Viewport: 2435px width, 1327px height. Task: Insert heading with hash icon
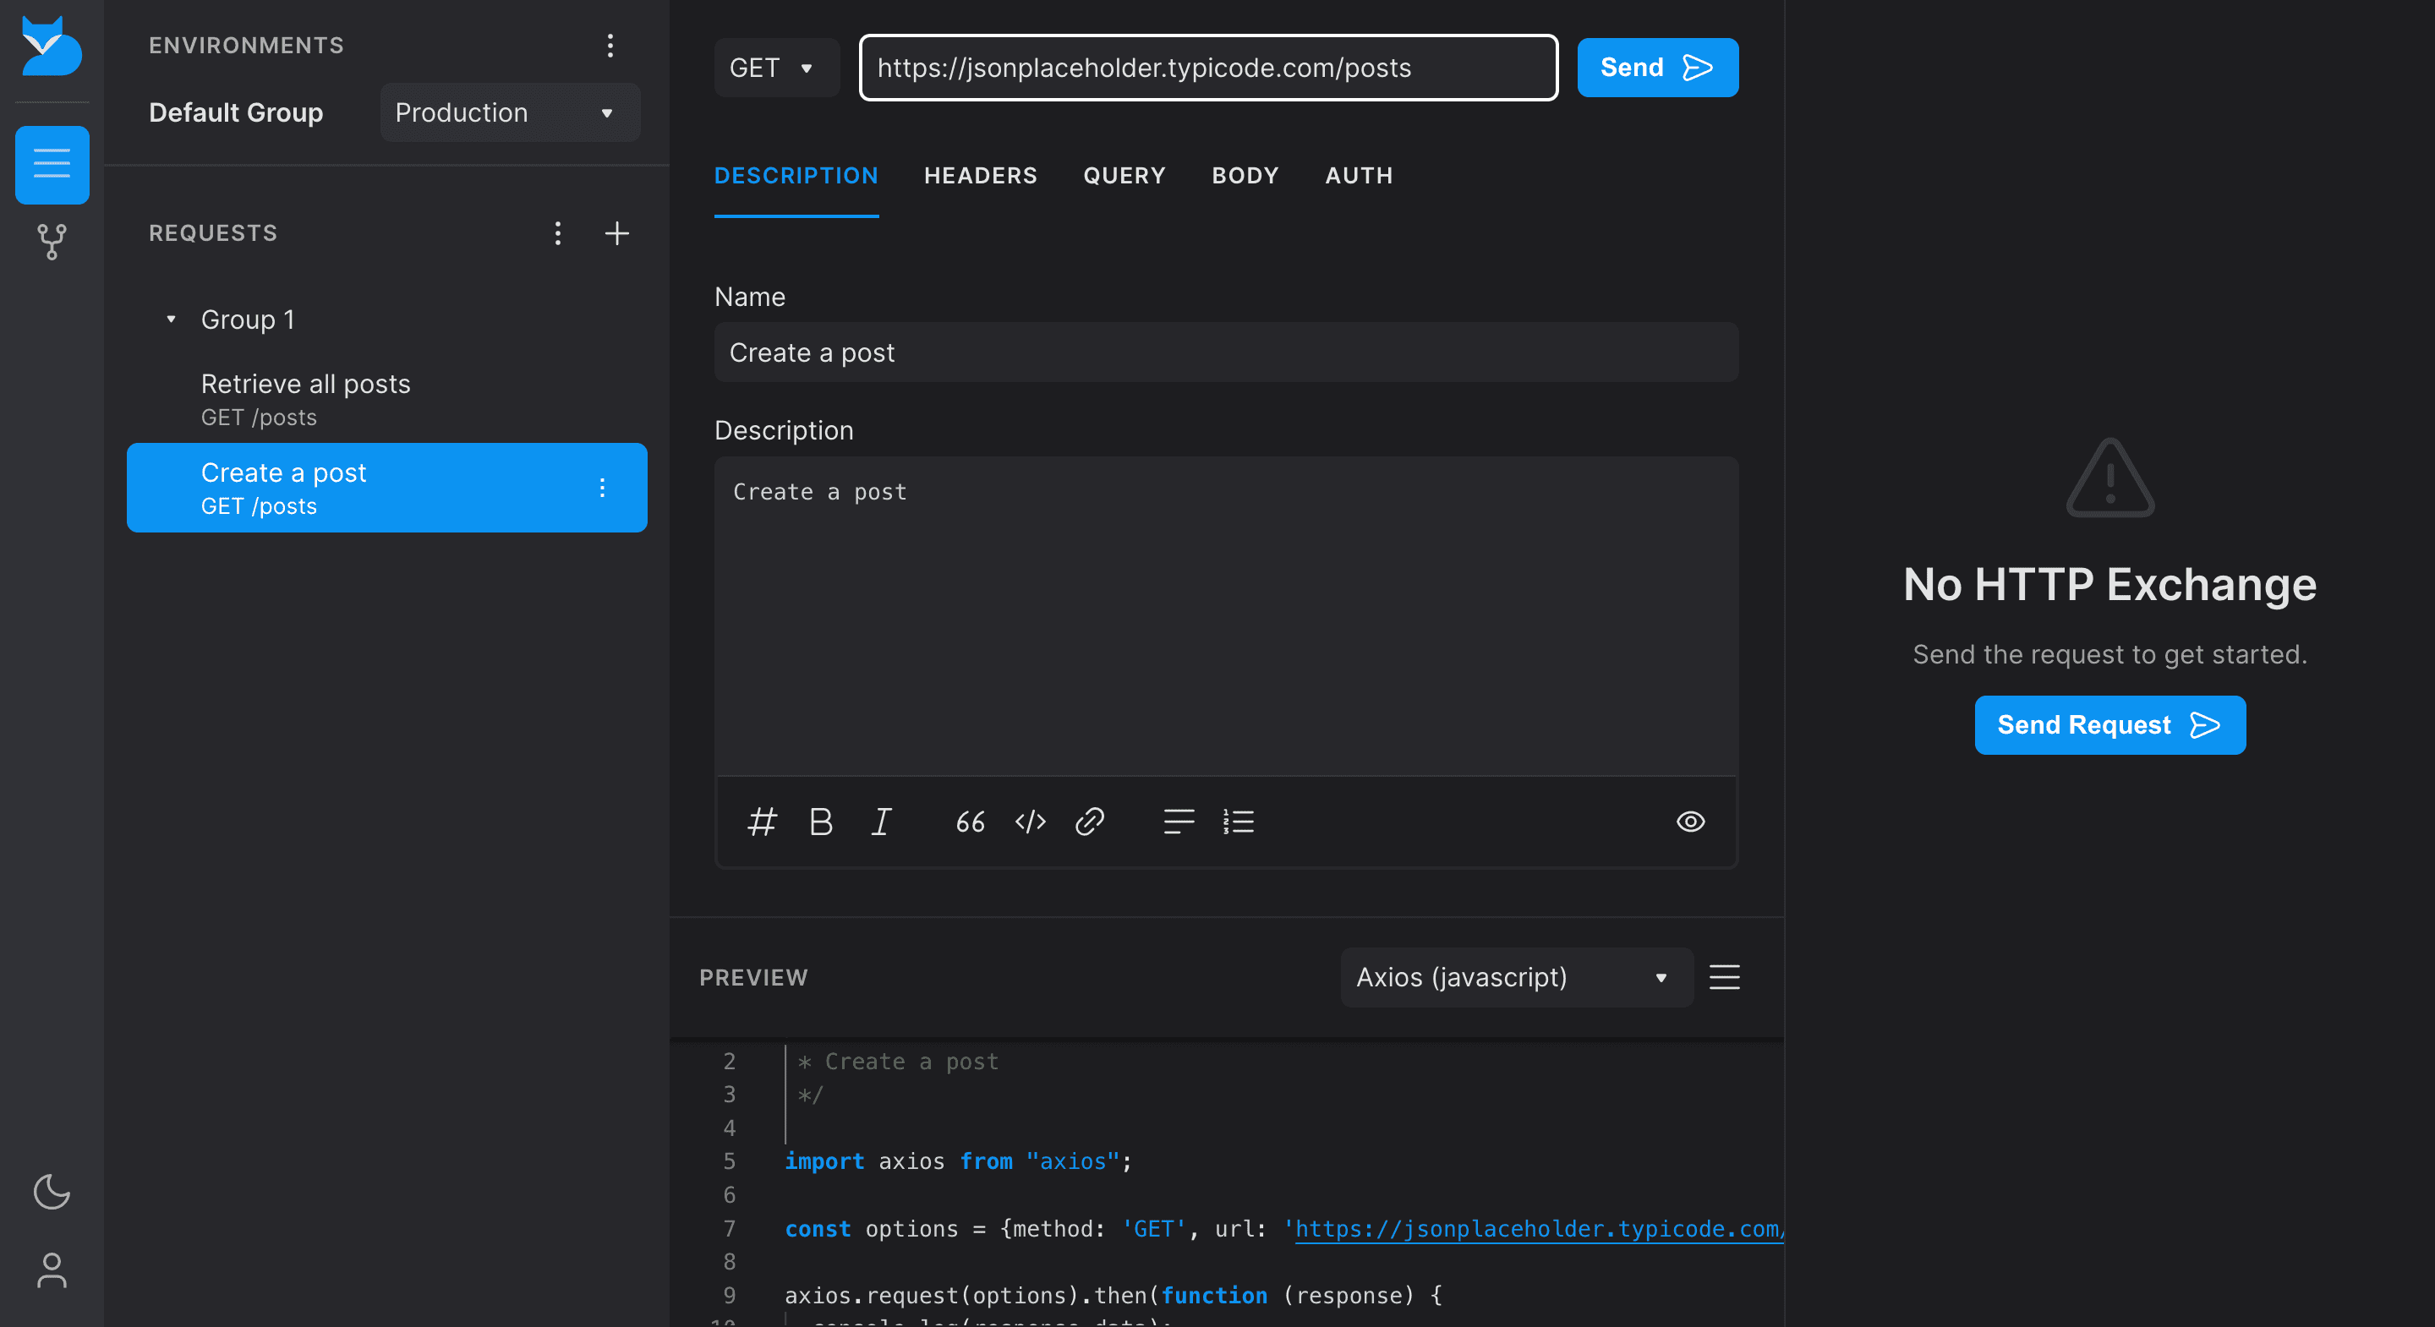click(x=762, y=822)
